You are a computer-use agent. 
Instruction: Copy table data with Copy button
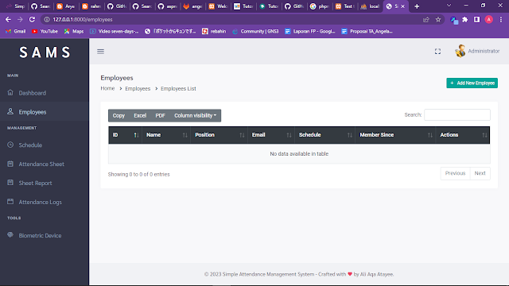tap(119, 115)
